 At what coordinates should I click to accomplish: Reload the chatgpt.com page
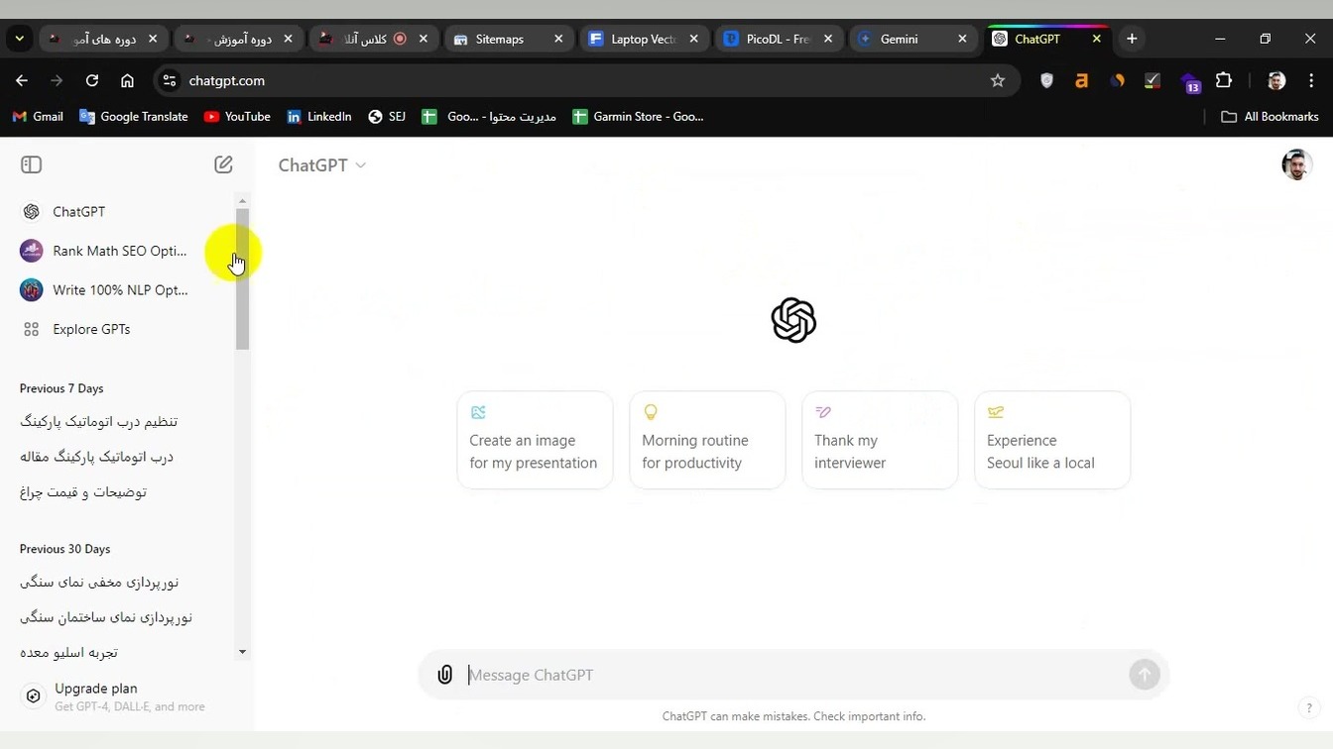click(92, 80)
